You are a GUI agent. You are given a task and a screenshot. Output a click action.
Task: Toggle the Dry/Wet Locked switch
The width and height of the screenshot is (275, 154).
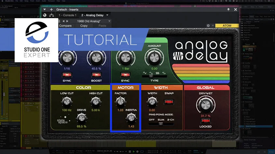pos(205,121)
